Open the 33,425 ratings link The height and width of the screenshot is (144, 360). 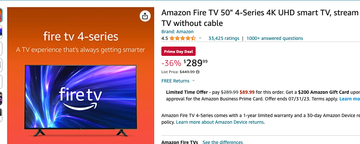224,38
